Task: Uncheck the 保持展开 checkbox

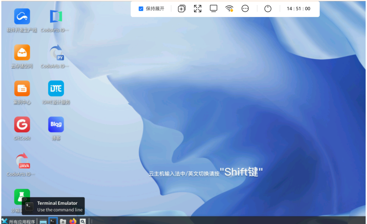Action: click(141, 9)
